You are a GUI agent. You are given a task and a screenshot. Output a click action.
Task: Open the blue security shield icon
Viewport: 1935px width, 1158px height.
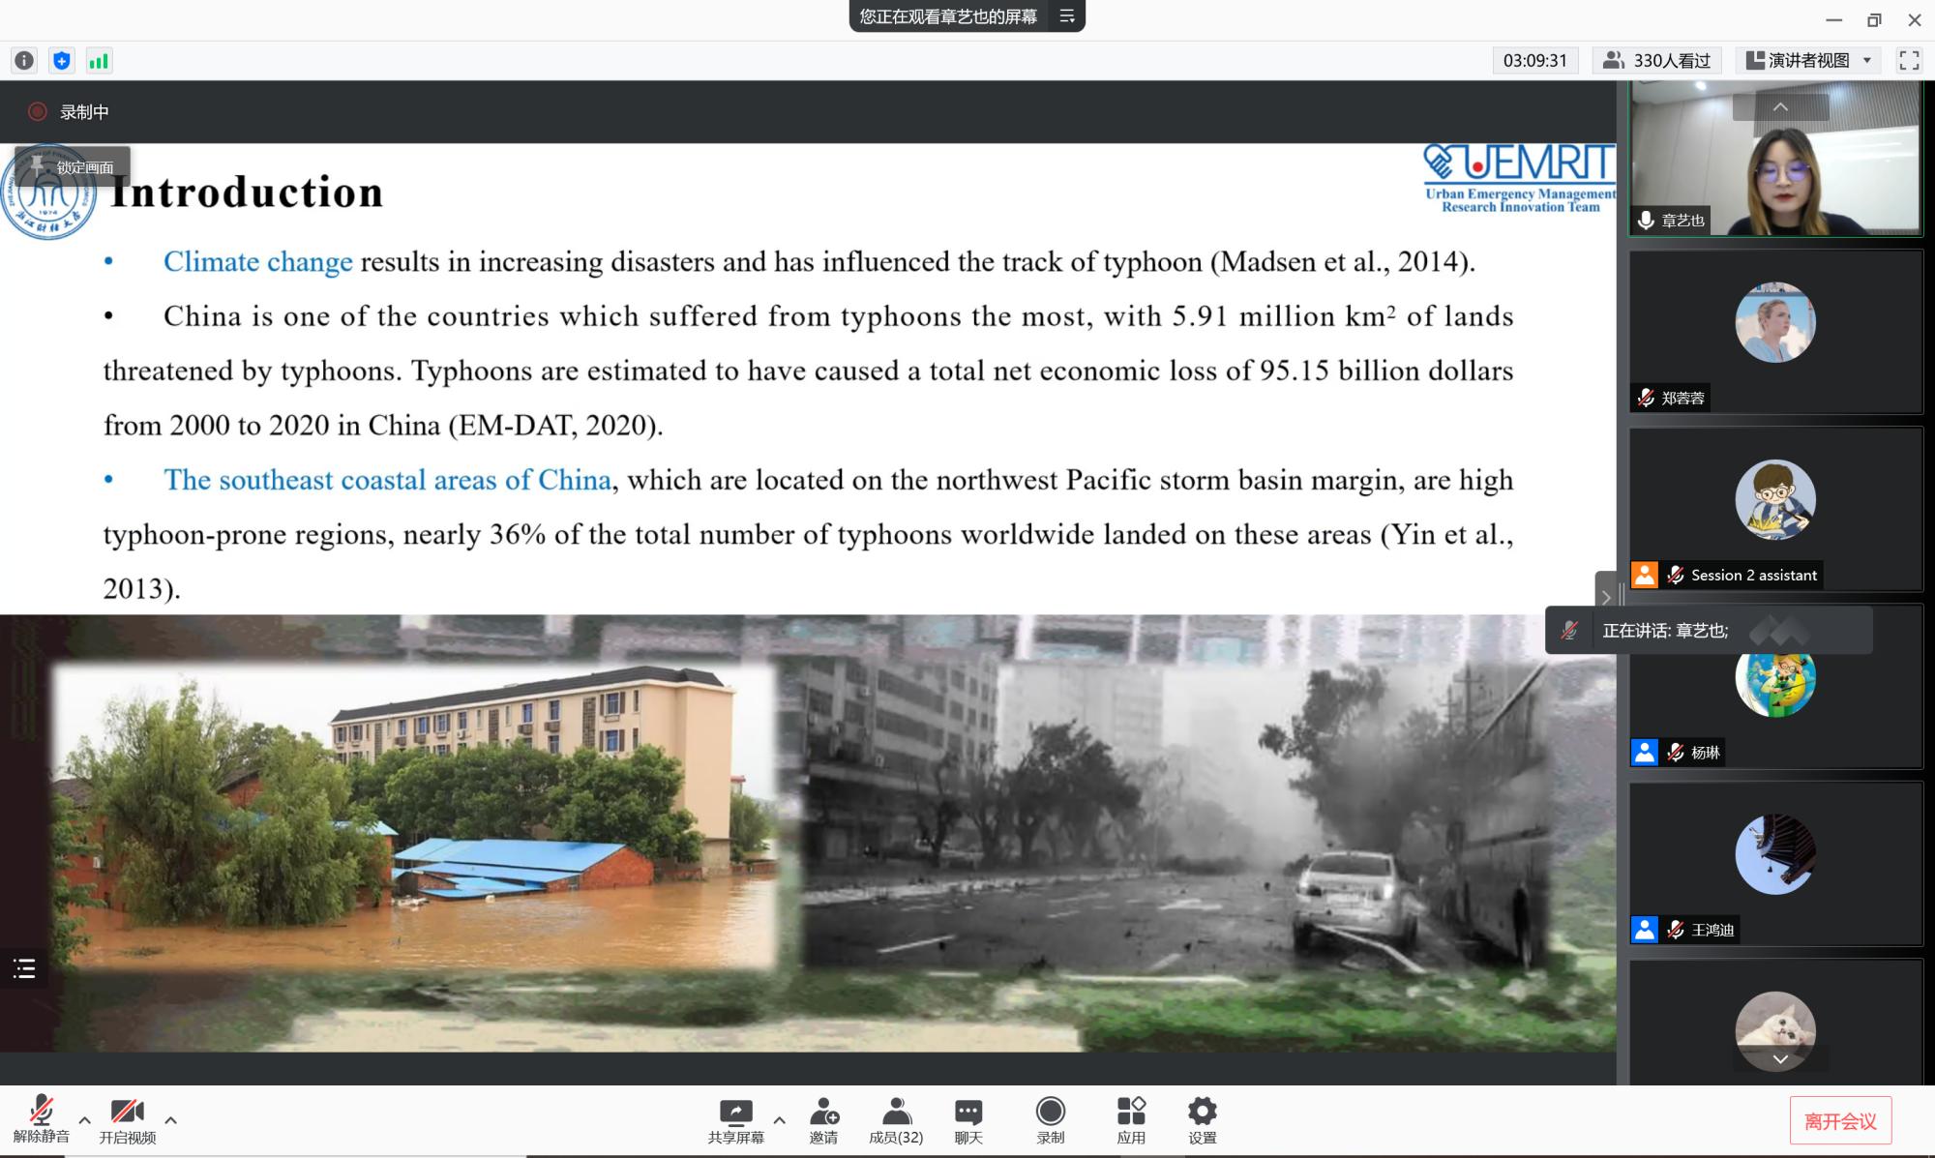point(62,61)
